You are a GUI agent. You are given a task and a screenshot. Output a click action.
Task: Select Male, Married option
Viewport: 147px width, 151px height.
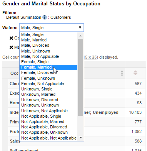click(x=48, y=40)
